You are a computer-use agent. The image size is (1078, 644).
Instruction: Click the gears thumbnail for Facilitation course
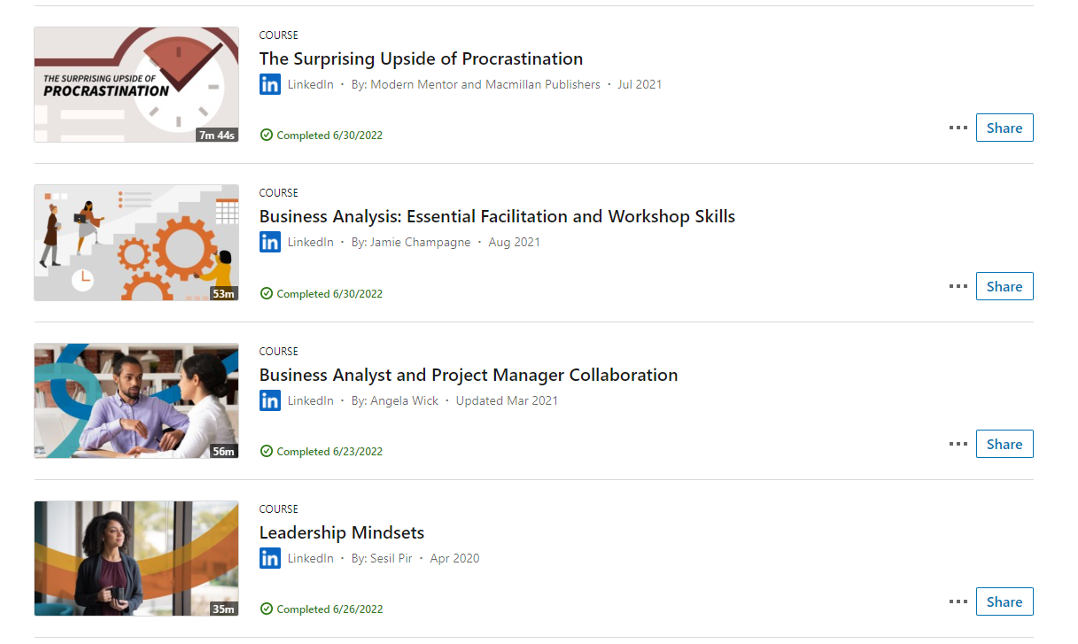coord(136,243)
